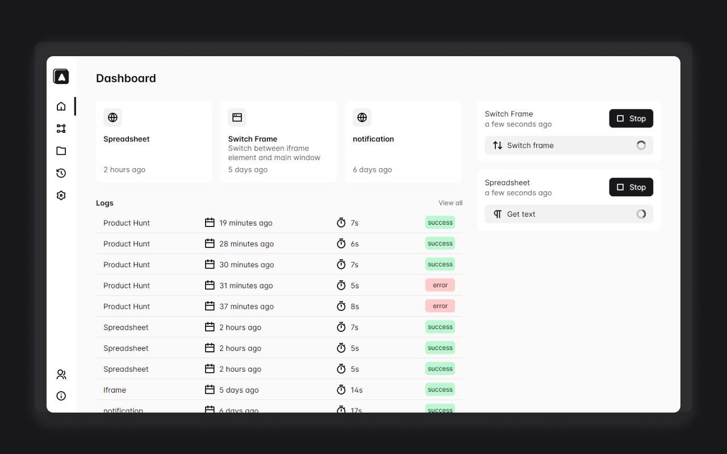Click the '6 days ago' text on notification card
This screenshot has width=727, height=454.
(x=373, y=170)
